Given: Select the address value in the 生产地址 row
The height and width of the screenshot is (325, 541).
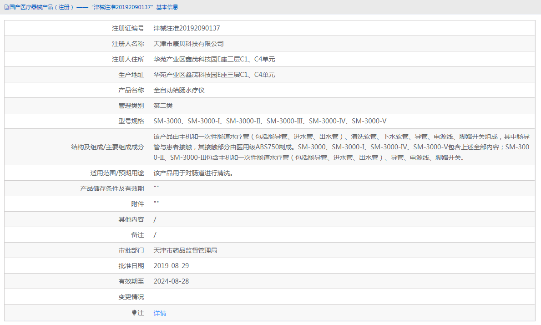Looking at the screenshot, I should click(214, 75).
